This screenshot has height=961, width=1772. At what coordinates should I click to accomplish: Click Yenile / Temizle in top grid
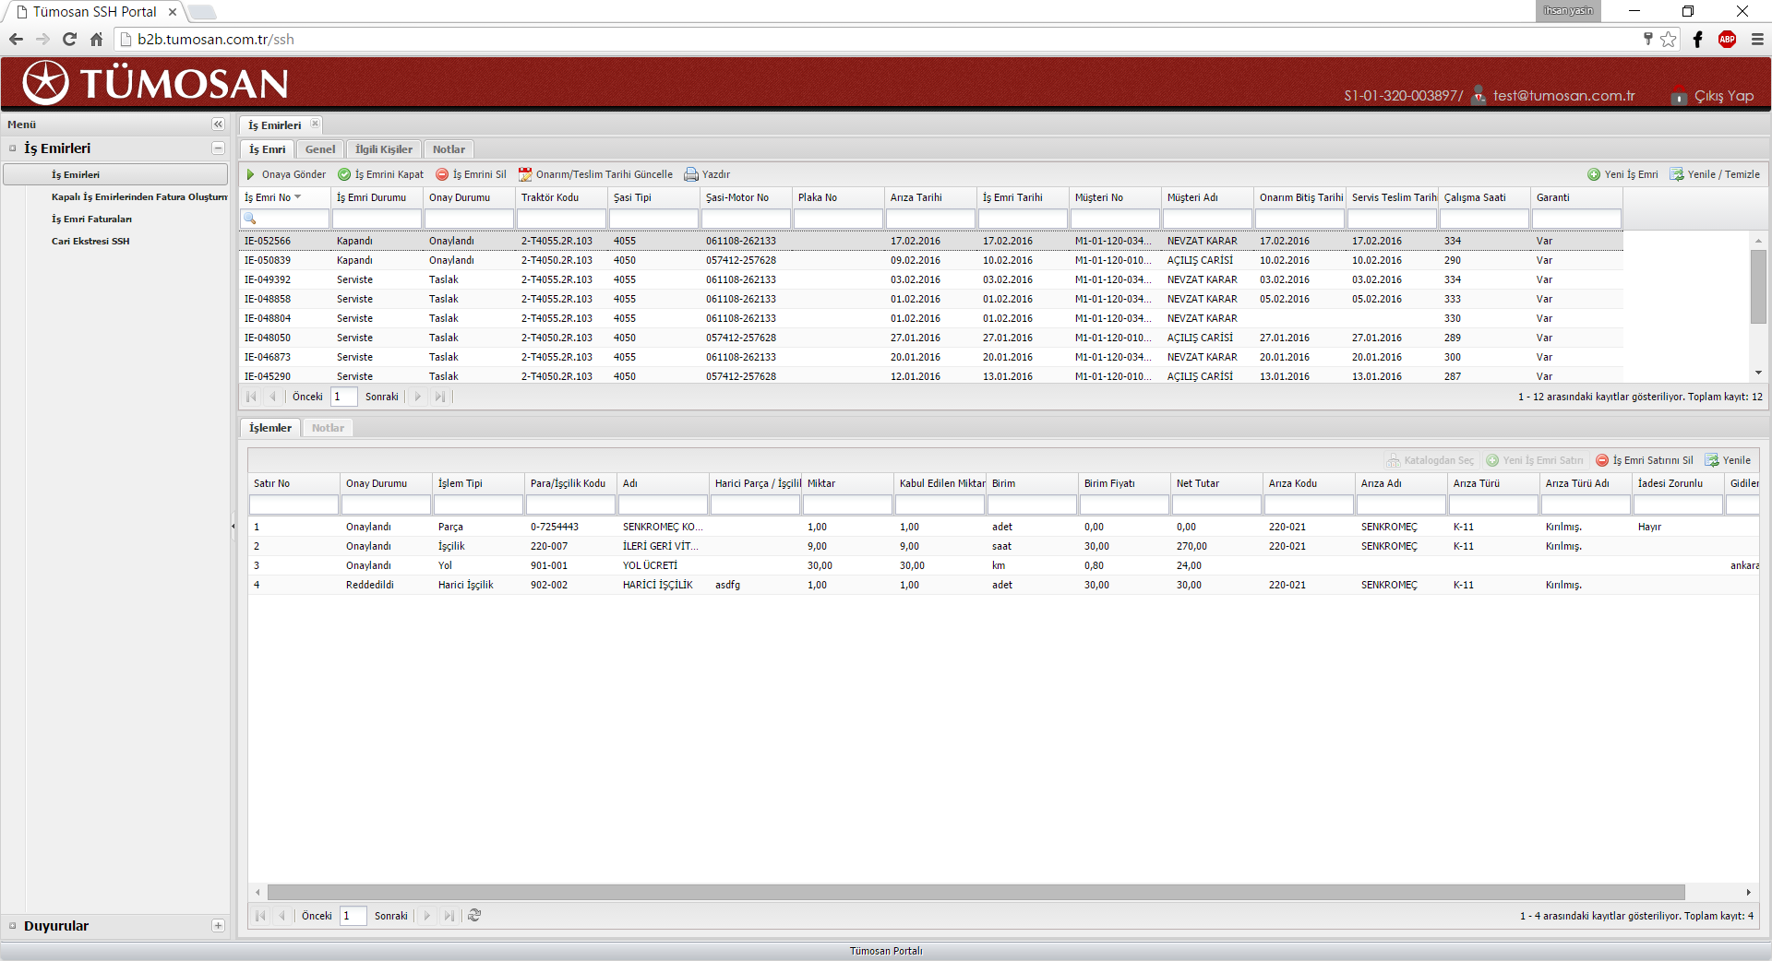(x=1715, y=174)
